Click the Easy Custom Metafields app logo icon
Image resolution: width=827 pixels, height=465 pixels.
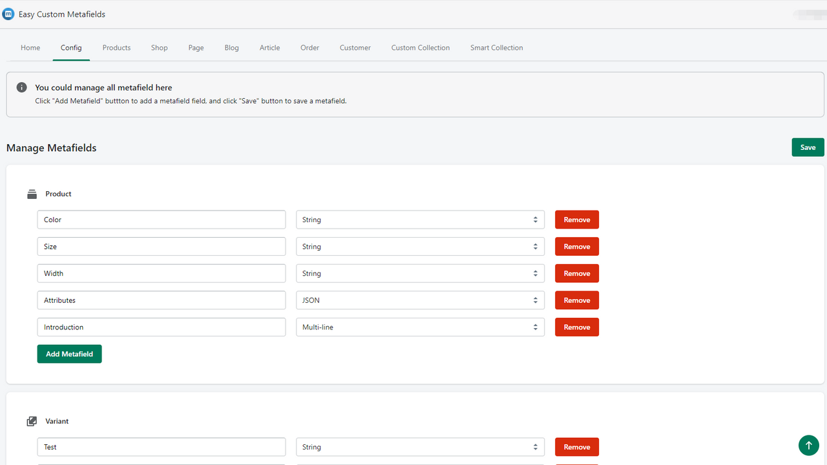pos(8,14)
